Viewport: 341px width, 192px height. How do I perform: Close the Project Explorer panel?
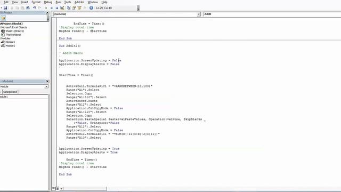coord(47,13)
